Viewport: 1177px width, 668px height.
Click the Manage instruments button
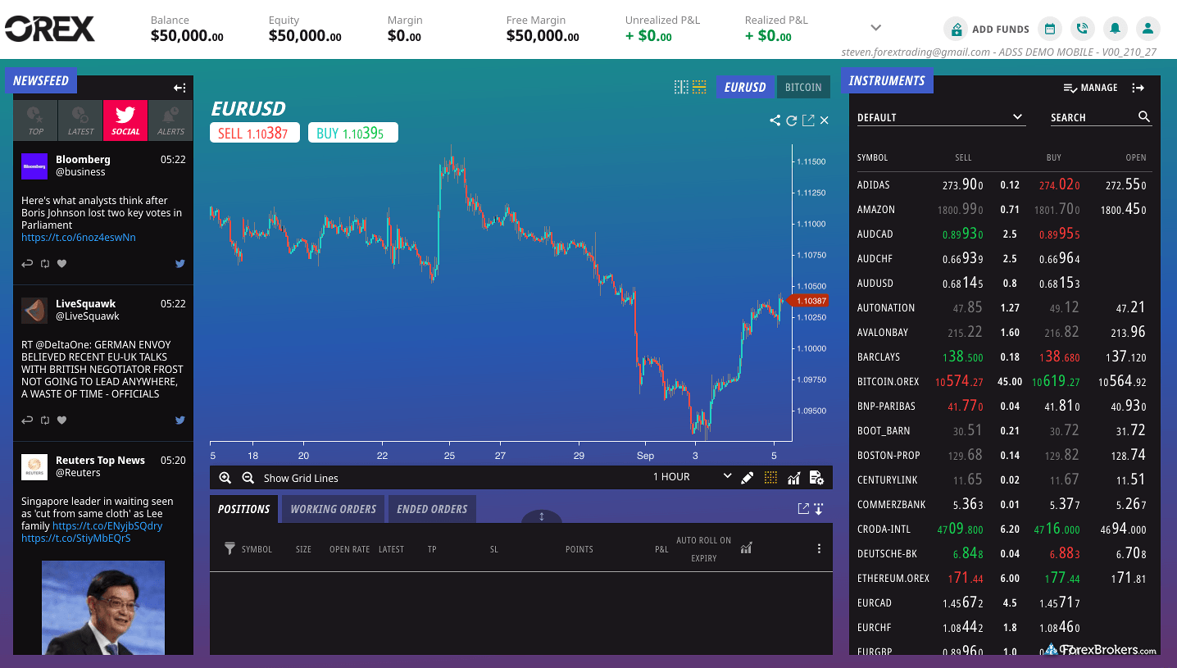click(x=1090, y=88)
